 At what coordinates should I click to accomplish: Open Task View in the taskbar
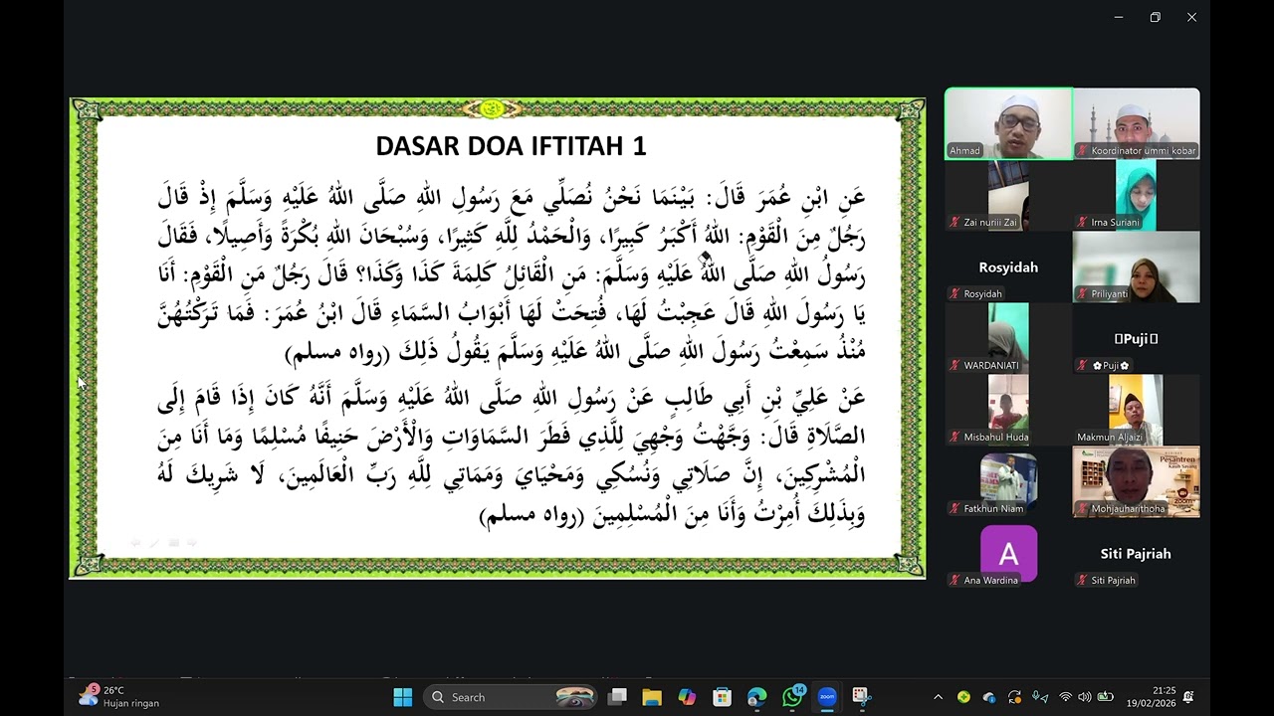pyautogui.click(x=617, y=697)
